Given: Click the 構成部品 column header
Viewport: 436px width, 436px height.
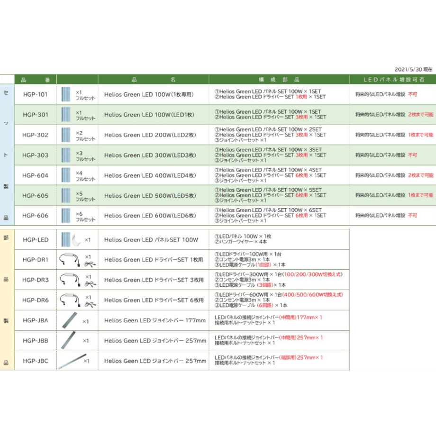Looking at the screenshot, I should pyautogui.click(x=279, y=80).
